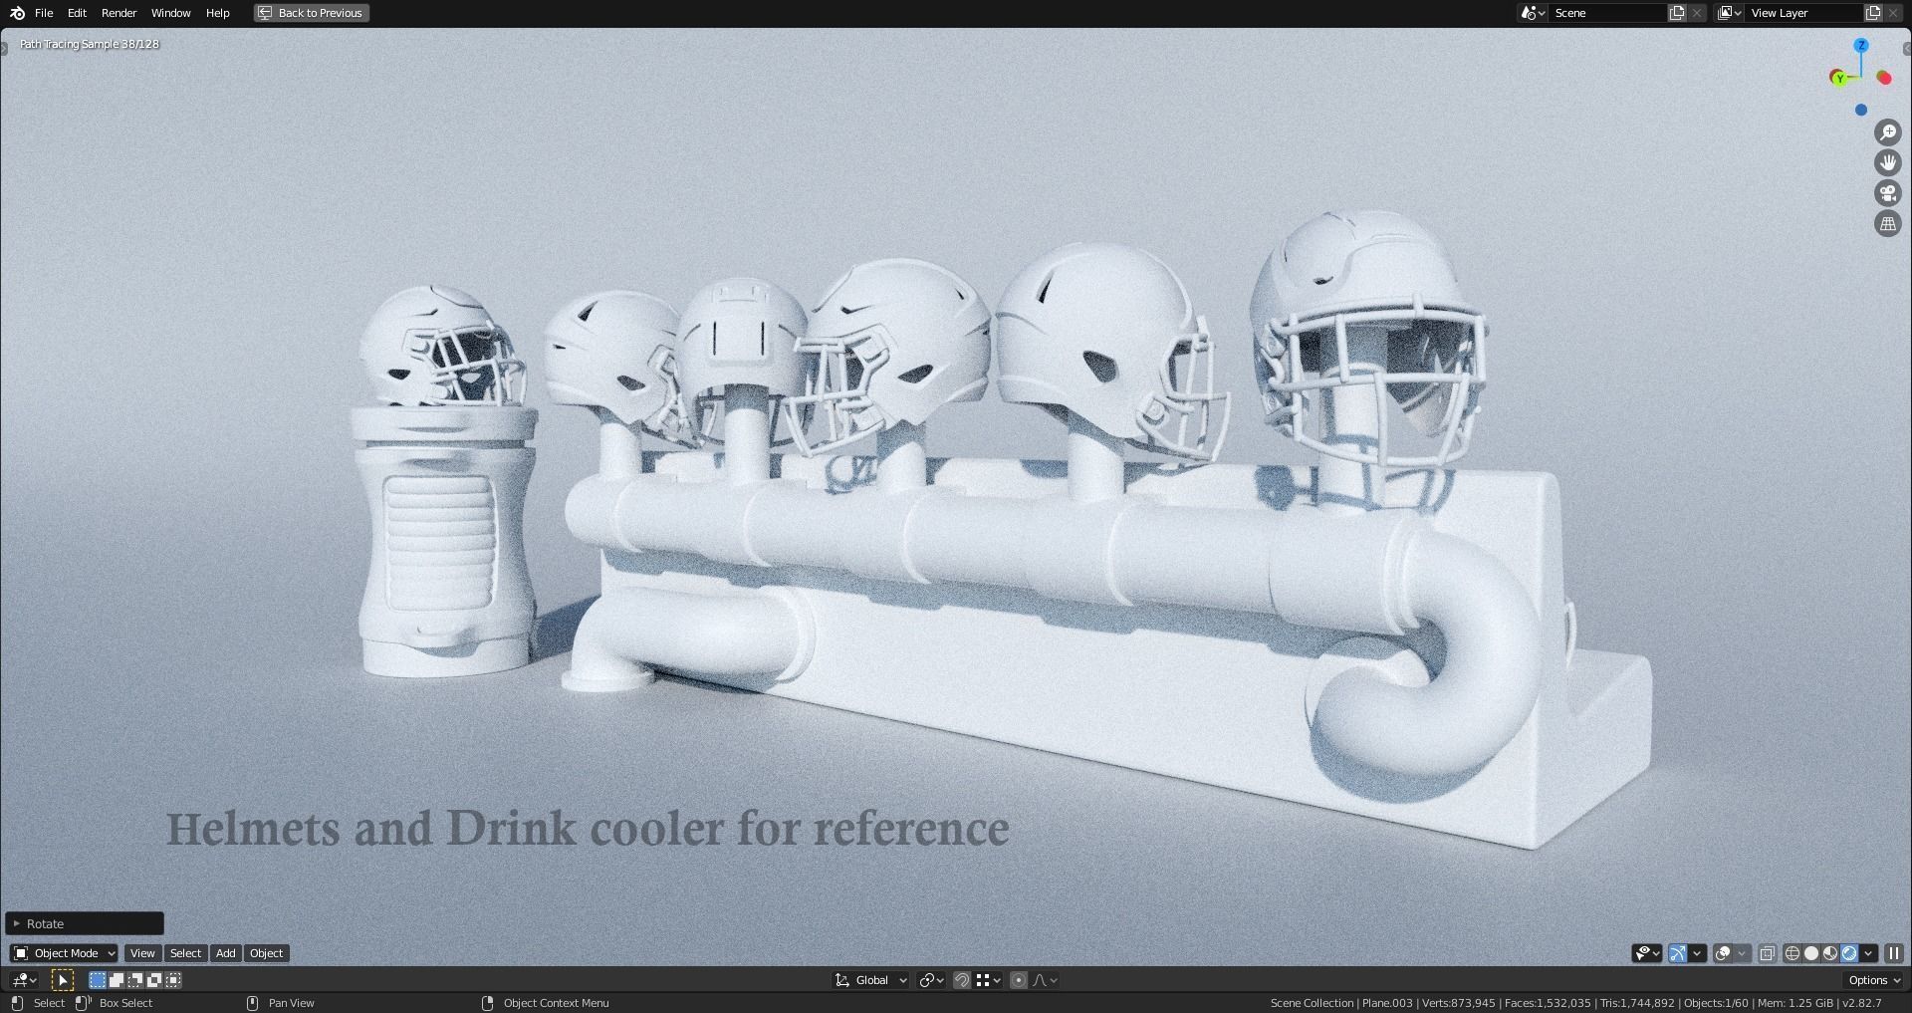This screenshot has width=1912, height=1013.
Task: Expand the Rotate operator panel
Action: tap(85, 923)
